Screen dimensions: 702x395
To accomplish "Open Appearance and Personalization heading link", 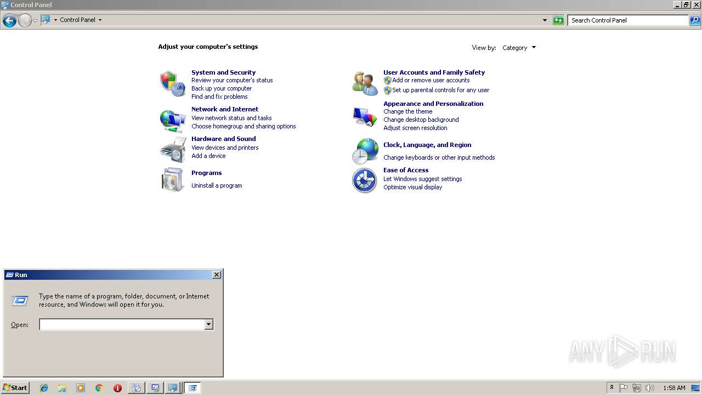I will 433,104.
